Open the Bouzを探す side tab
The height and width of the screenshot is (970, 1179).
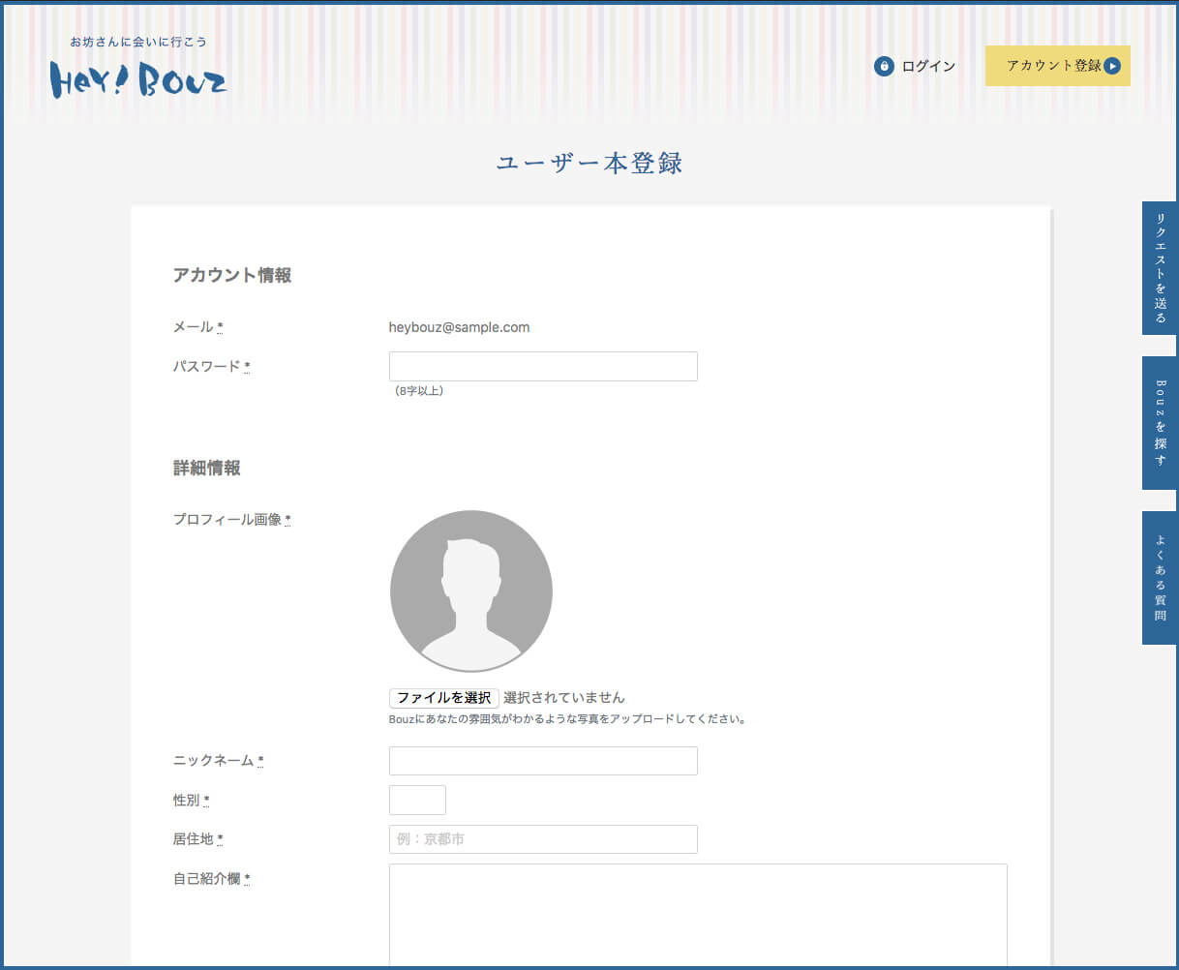[x=1160, y=423]
